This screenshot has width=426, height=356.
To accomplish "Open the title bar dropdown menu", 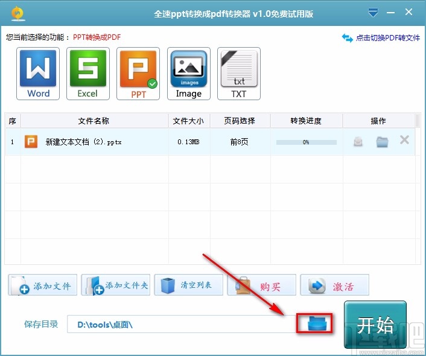I will (x=373, y=13).
